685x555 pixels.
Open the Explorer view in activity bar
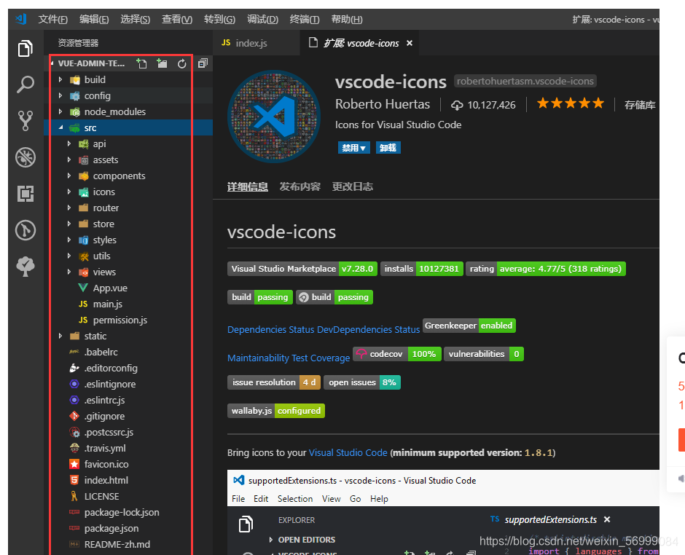(26, 49)
